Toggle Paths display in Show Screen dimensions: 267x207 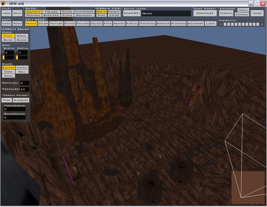(x=67, y=12)
